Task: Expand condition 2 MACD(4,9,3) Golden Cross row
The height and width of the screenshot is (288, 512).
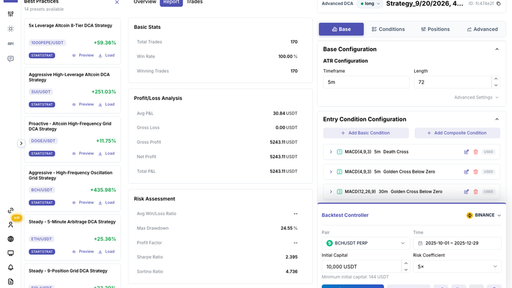Action: tap(330, 172)
